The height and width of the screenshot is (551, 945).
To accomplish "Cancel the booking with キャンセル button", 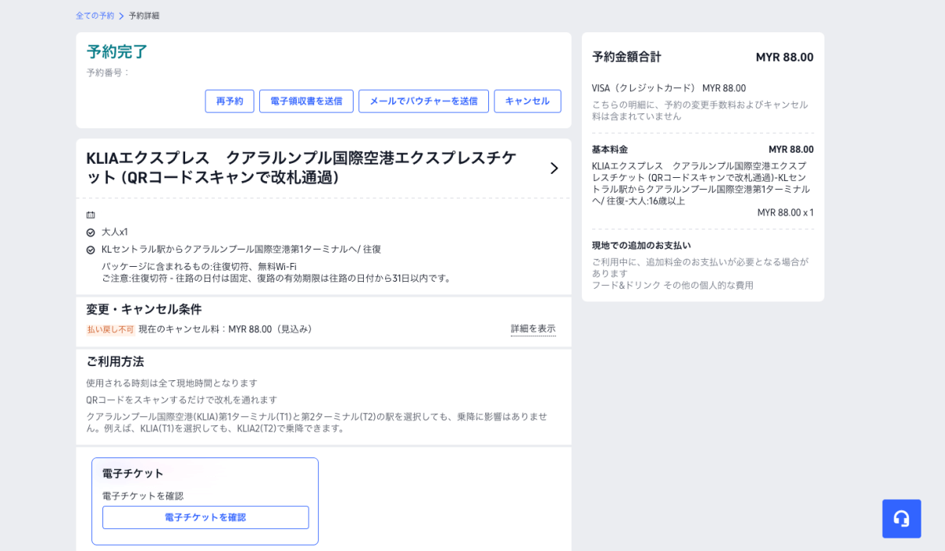I will [528, 101].
